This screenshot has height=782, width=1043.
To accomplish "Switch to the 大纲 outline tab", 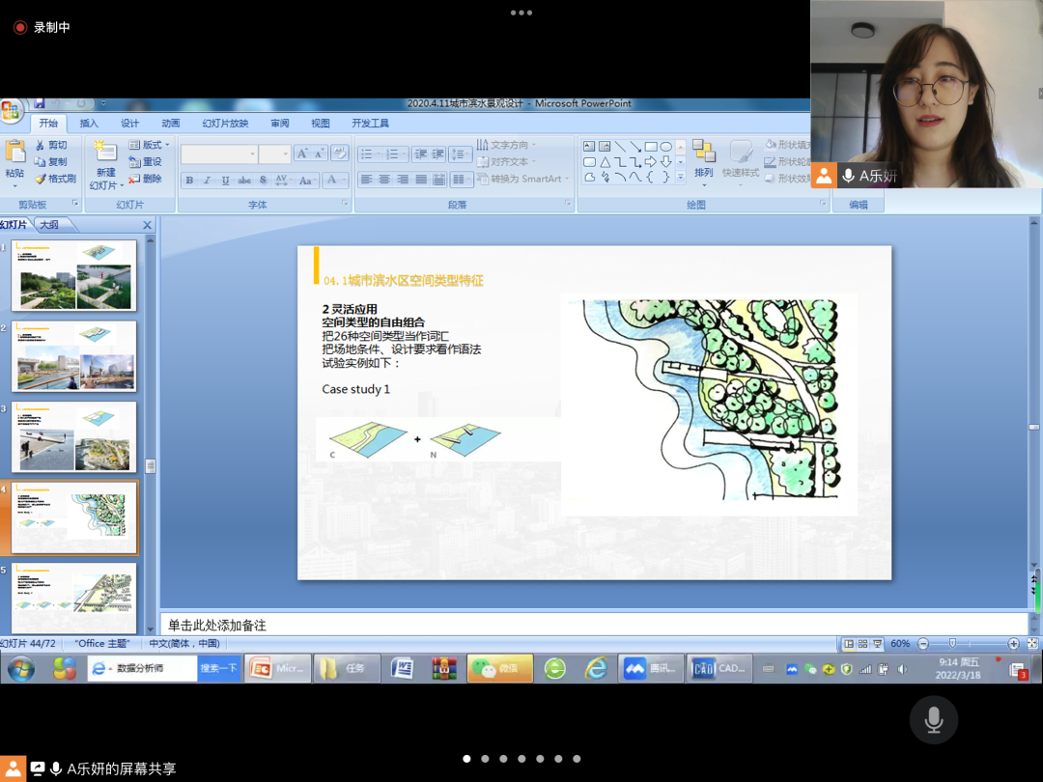I will (x=49, y=225).
